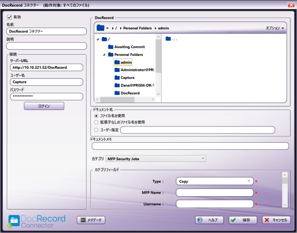This screenshot has width=297, height=233.
Task: Click the arrow before Personal Folders breadcrumb
Action: (121, 28)
